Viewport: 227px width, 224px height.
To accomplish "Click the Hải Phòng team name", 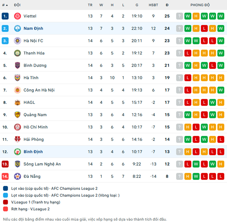I will 33,140.
